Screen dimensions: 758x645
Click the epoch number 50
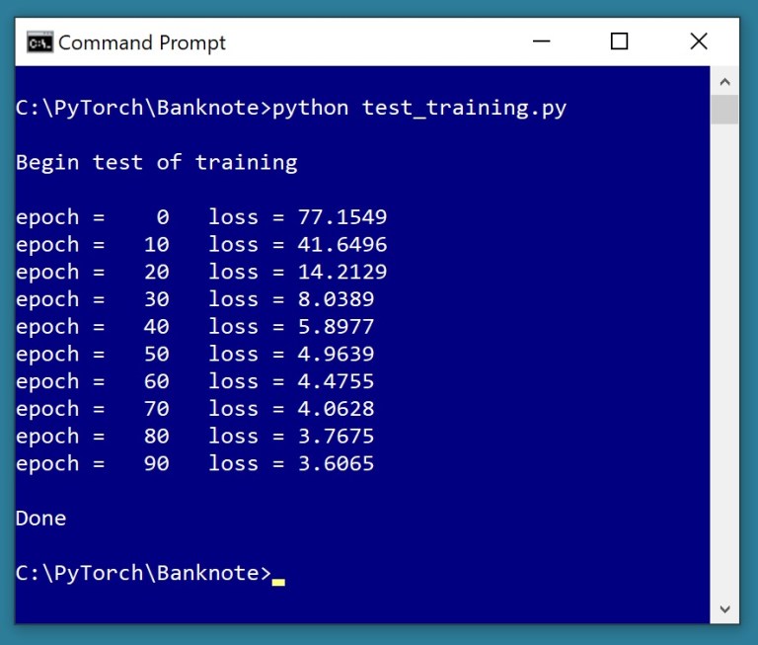tap(157, 355)
